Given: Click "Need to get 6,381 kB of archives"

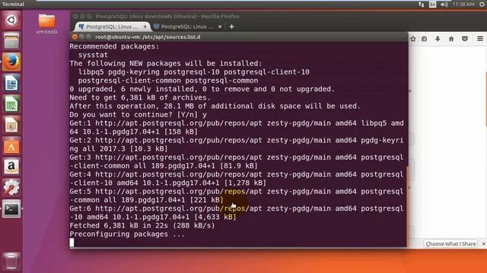Looking at the screenshot, I should point(140,98).
